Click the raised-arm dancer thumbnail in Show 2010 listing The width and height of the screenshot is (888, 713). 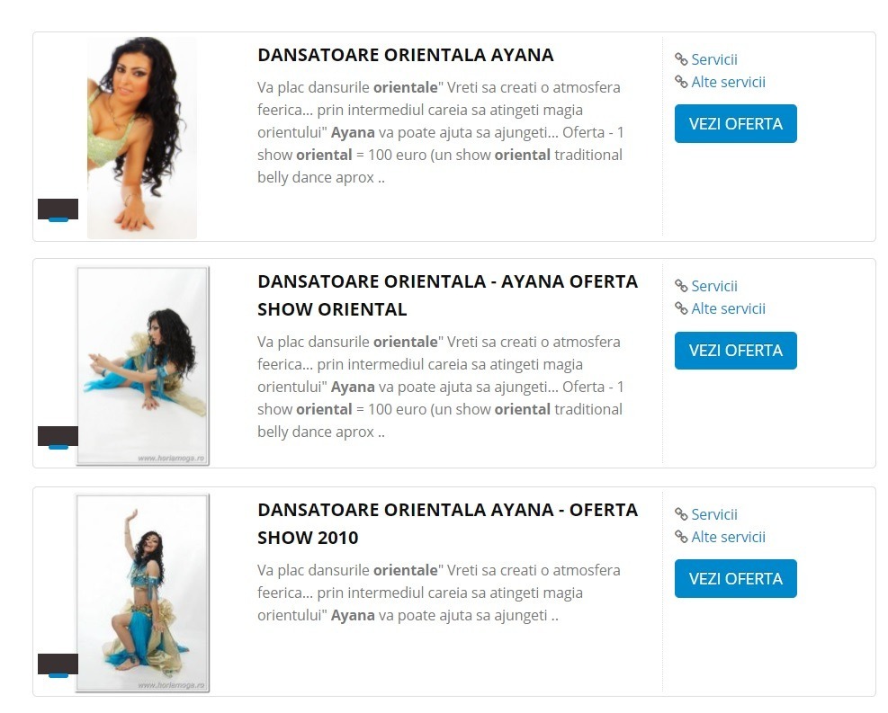click(143, 593)
